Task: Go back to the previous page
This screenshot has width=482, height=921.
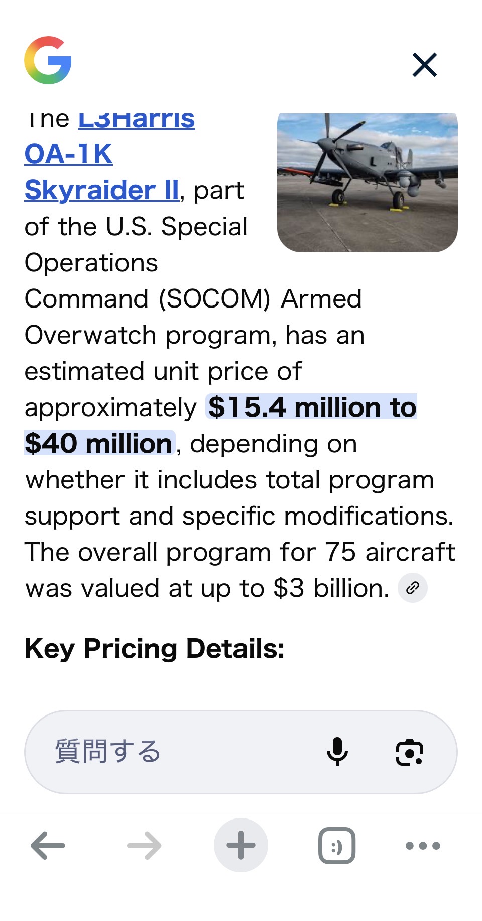Action: pyautogui.click(x=48, y=846)
